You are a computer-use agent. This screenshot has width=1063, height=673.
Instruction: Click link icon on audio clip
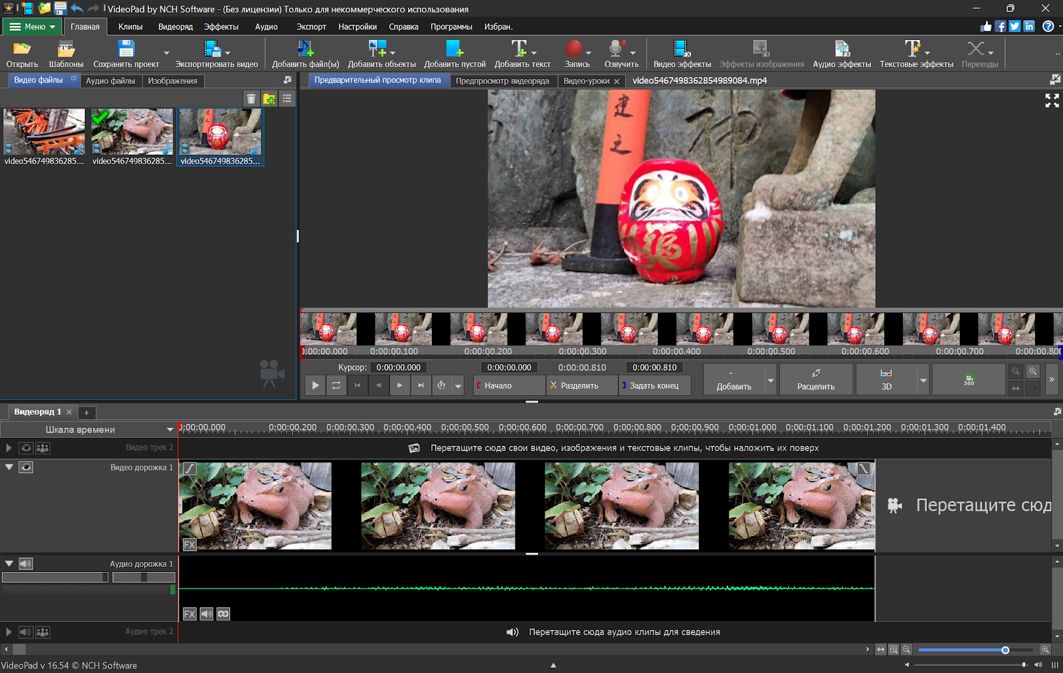coord(223,614)
